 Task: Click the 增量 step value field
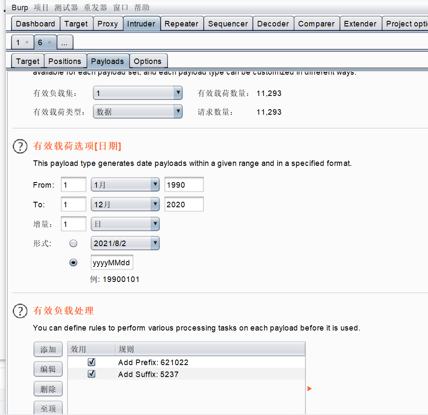[73, 224]
